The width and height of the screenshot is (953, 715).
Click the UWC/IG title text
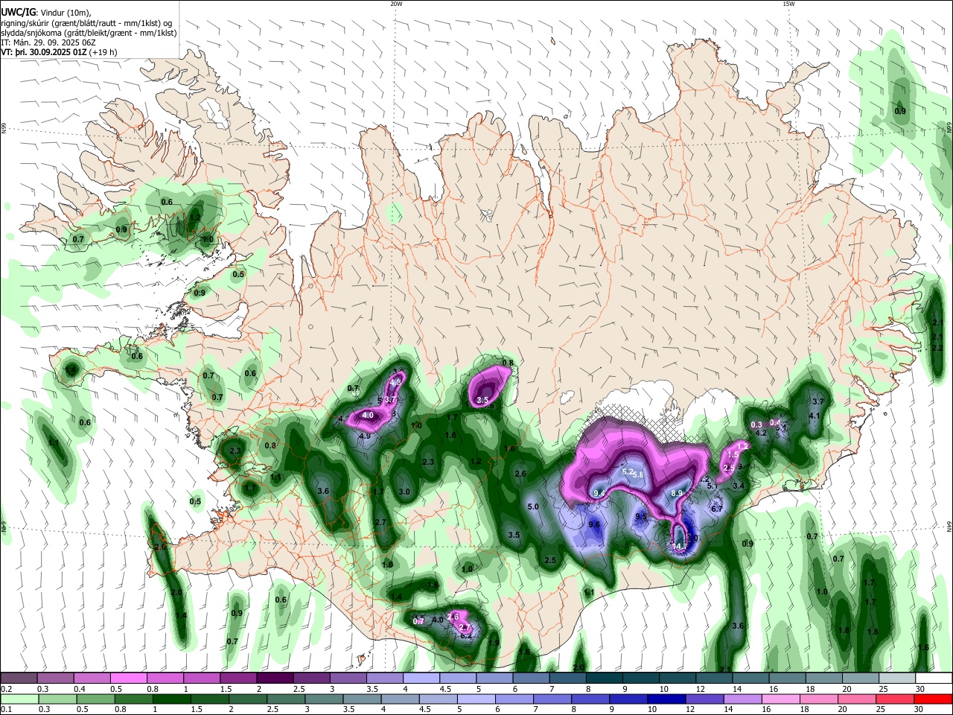[x=17, y=12]
